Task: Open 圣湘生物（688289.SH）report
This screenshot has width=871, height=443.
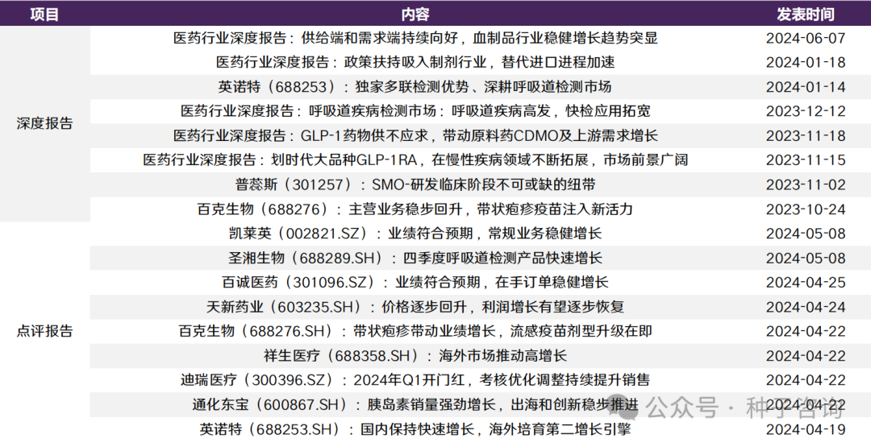Action: tap(415, 258)
